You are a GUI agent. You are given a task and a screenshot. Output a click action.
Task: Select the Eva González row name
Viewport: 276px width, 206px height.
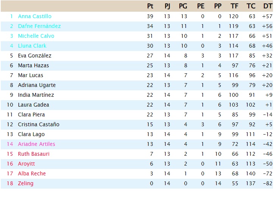[35, 56]
